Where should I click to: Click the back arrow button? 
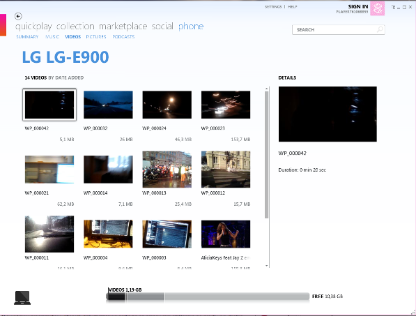18,16
